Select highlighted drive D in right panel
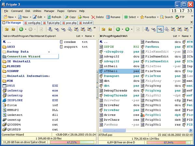Image resolution: width=195 pixels, height=146 pixels. click(x=160, y=29)
